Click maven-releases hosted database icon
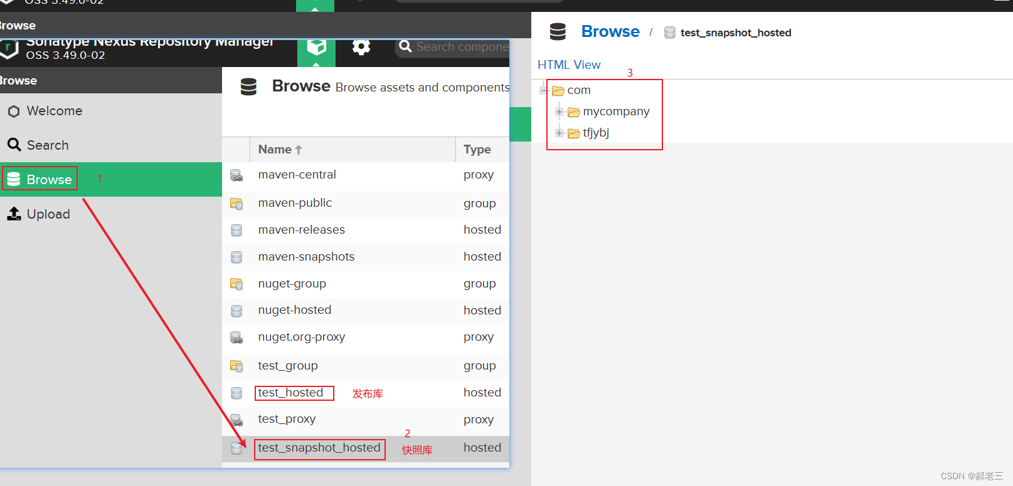The width and height of the screenshot is (1013, 486). [x=236, y=230]
